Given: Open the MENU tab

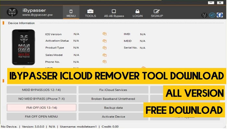Looking at the screenshot, I should coord(71,13).
